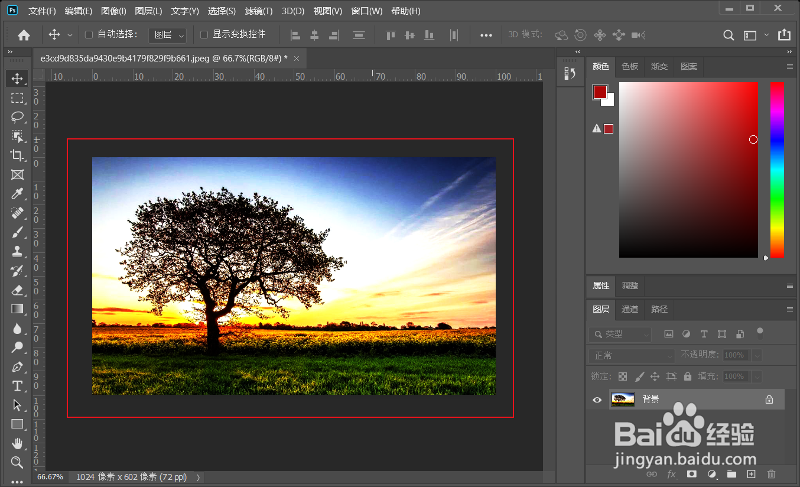
Task: Open the 正常 blend mode dropdown
Action: coord(632,356)
